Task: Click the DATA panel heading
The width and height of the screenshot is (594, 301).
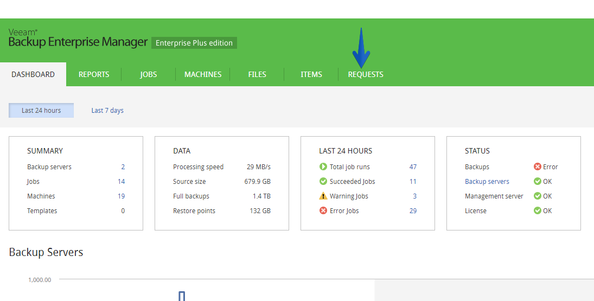Action: click(x=182, y=151)
